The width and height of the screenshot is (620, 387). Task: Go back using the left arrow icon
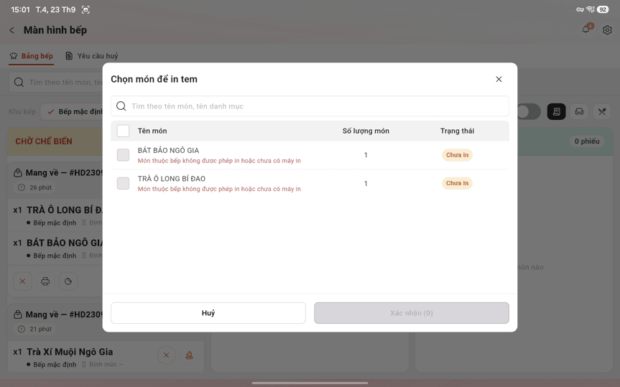pos(12,30)
